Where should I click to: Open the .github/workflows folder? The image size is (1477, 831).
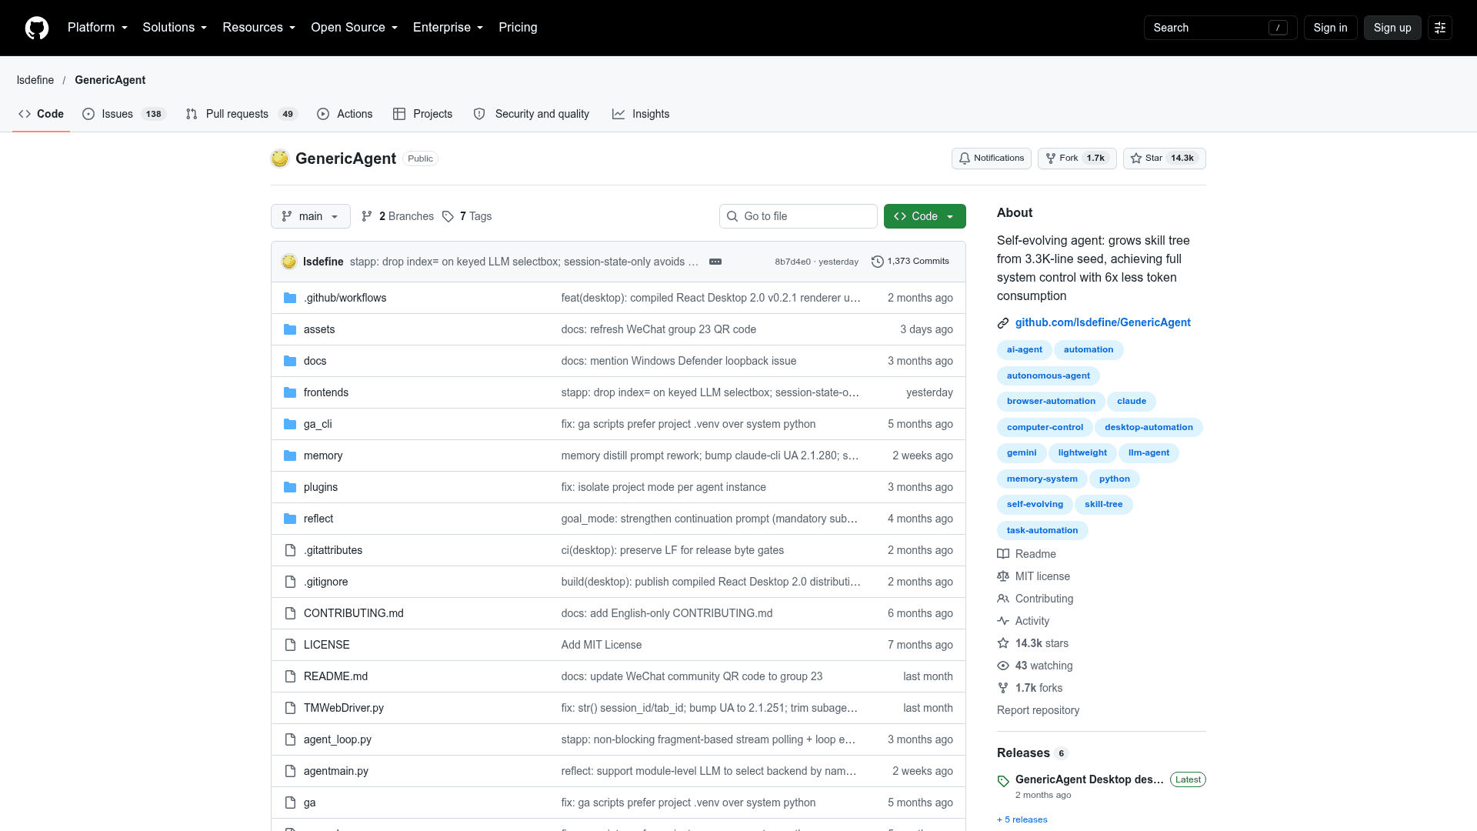345,298
